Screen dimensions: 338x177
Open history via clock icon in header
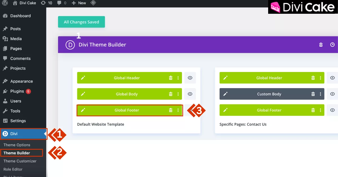click(332, 45)
